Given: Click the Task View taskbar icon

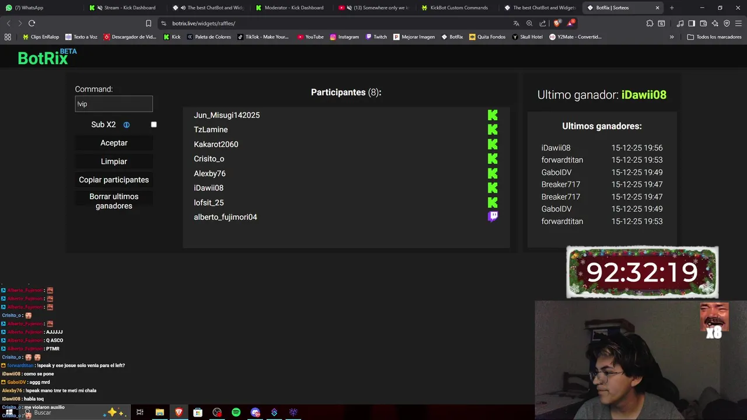Looking at the screenshot, I should 140,412.
